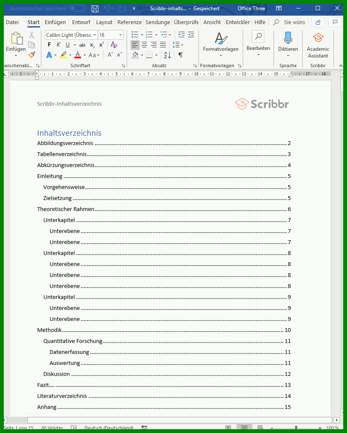Open the font color dropdown arrow
Screen dimensions: 347x433
click(x=84, y=55)
